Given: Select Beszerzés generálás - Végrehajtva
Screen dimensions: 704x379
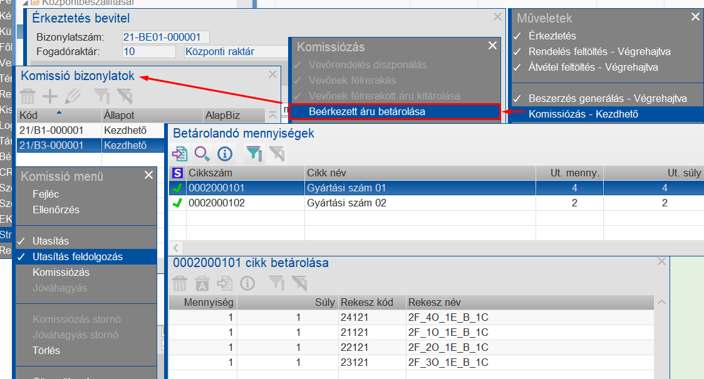Looking at the screenshot, I should click(608, 98).
